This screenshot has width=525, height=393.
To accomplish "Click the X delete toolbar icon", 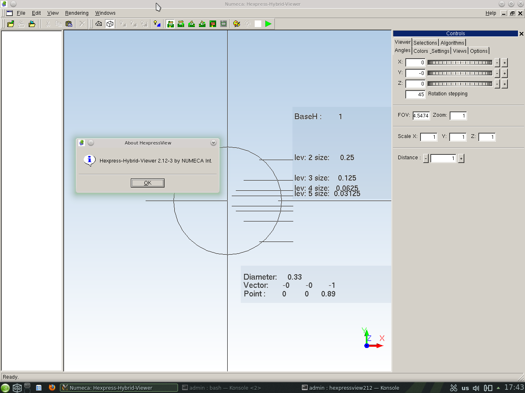I will coord(82,24).
